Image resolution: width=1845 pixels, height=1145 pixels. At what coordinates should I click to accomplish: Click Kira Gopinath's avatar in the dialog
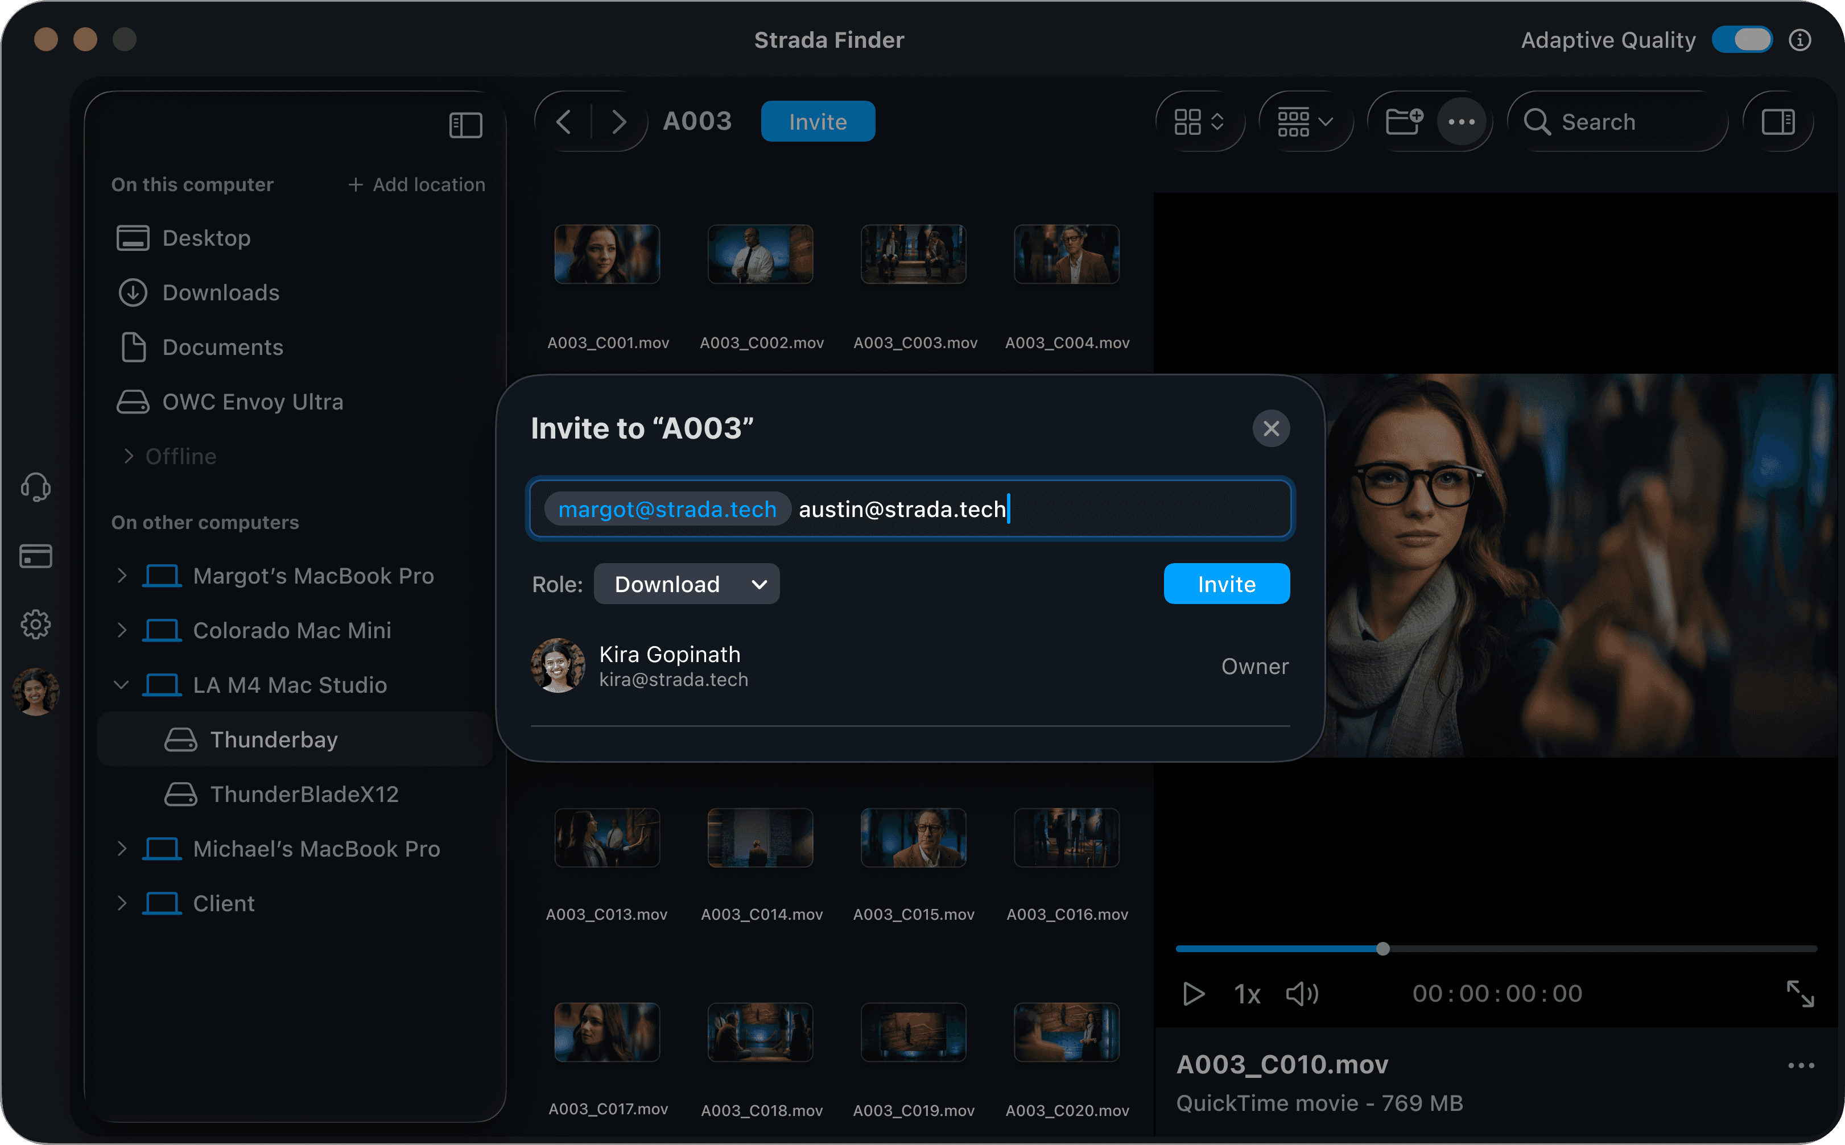tap(558, 665)
